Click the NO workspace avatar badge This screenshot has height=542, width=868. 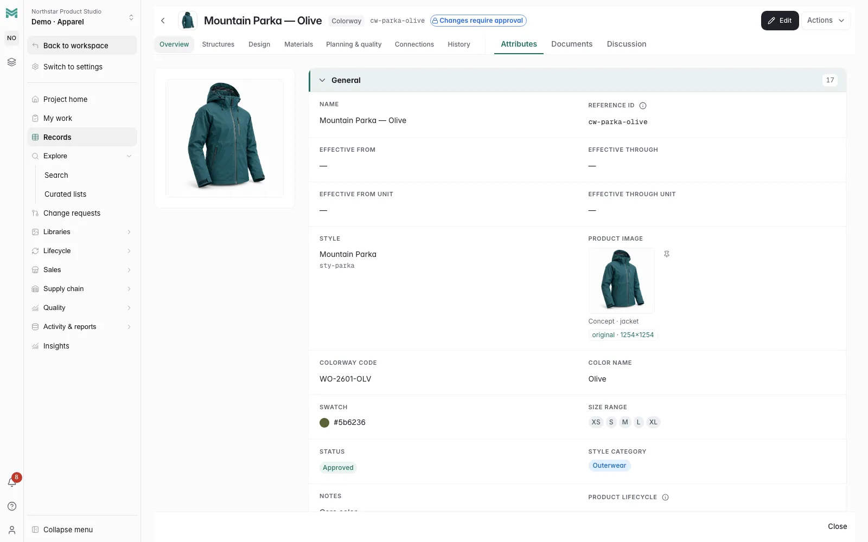[x=11, y=38]
